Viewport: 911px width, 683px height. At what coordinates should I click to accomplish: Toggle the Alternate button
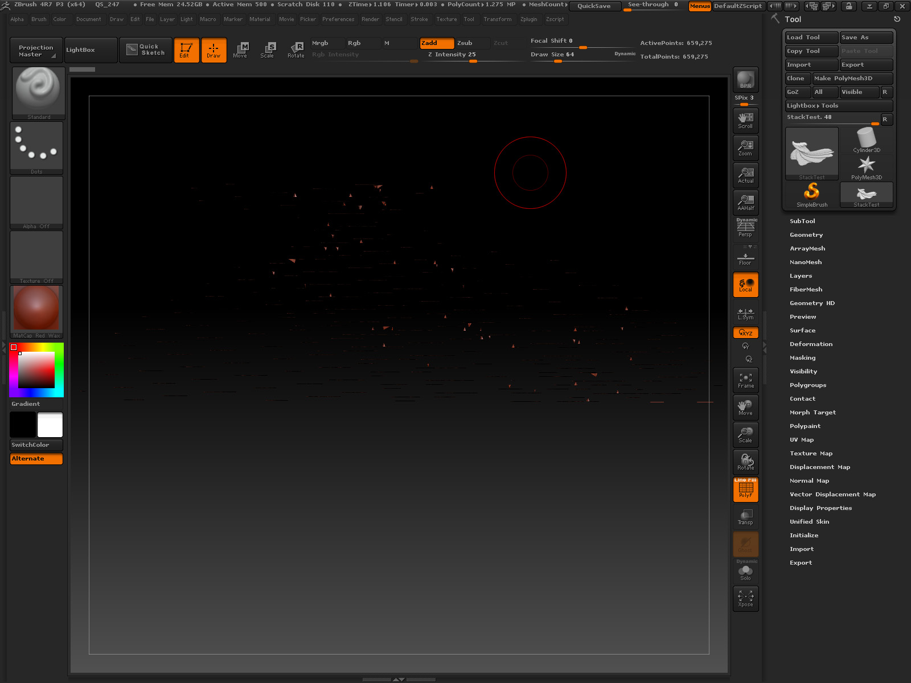pos(36,459)
